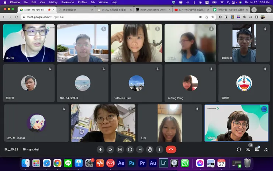Open Photoshop from the Dock

(132, 163)
